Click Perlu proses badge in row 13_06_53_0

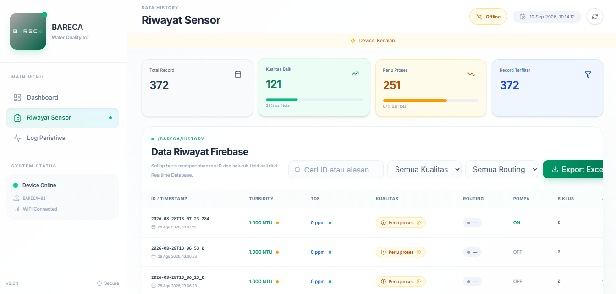(x=401, y=252)
